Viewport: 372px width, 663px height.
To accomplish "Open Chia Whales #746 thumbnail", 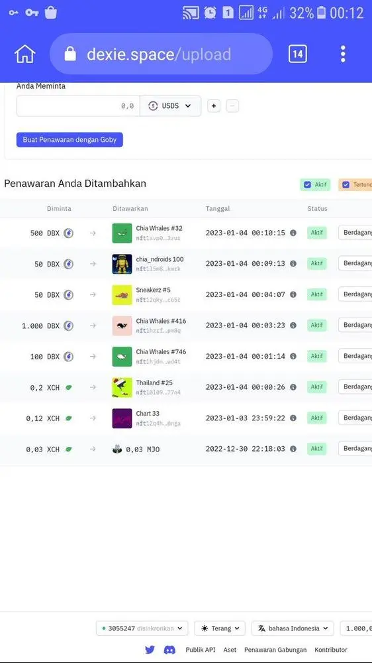I will point(122,357).
